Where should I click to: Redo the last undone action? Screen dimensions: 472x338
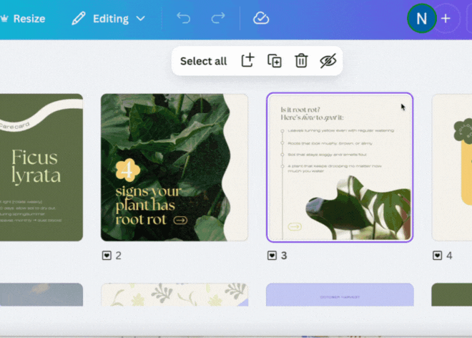click(217, 19)
